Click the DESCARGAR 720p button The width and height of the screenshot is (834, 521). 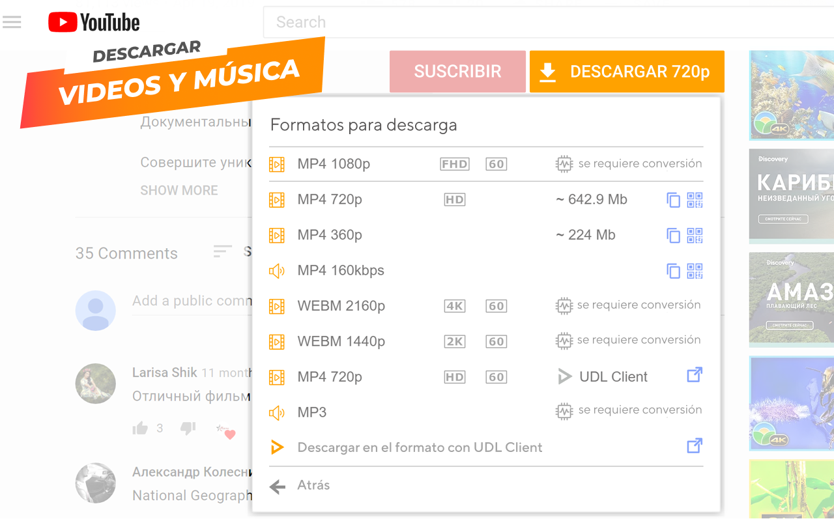(627, 72)
